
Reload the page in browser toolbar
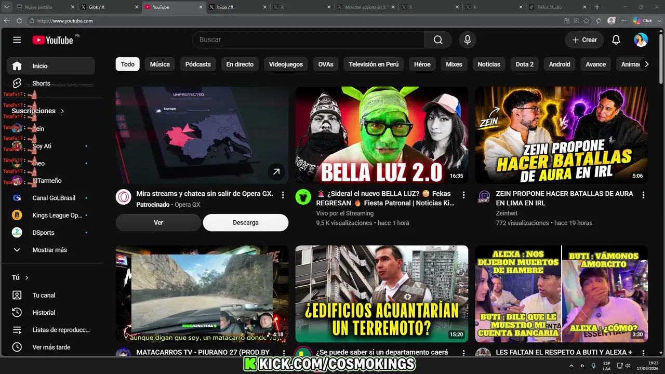19,21
